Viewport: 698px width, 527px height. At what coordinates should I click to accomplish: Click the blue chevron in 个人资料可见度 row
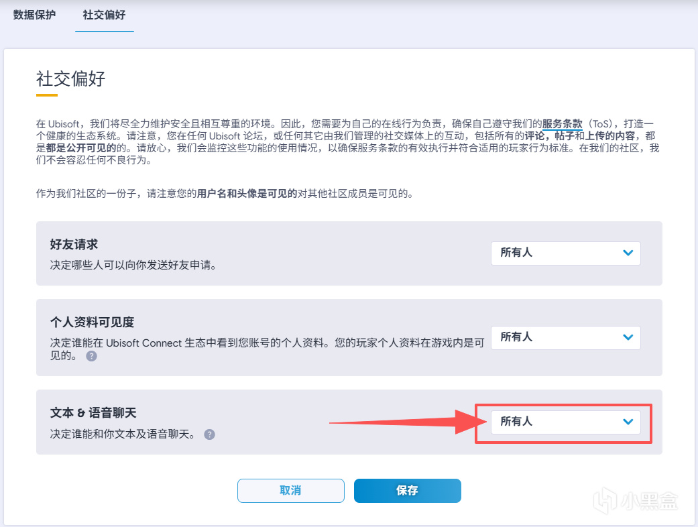628,337
